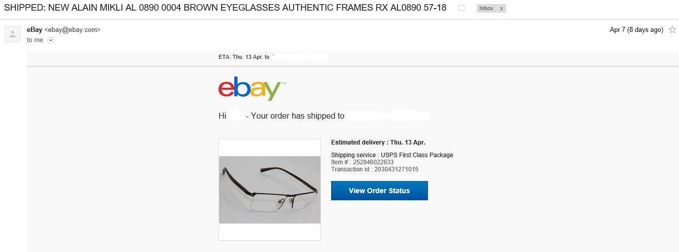Click the 'to me' recipient text

pyautogui.click(x=35, y=40)
